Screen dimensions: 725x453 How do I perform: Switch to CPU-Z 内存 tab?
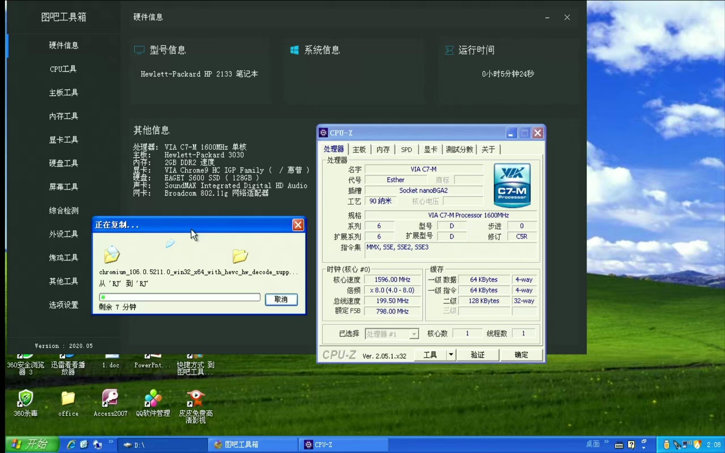(x=383, y=149)
